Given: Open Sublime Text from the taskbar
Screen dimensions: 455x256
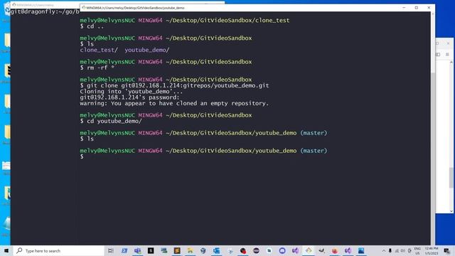Looking at the screenshot, I should [177, 251].
